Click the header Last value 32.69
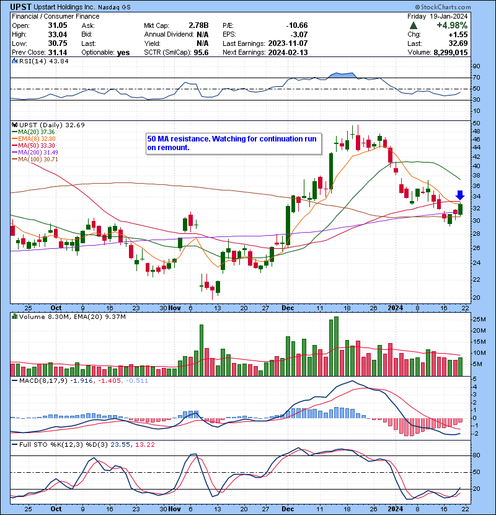 [x=458, y=43]
